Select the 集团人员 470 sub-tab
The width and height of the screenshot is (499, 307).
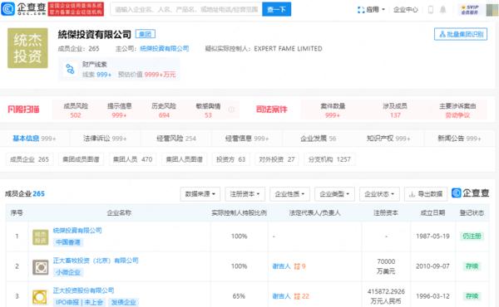[x=133, y=159]
